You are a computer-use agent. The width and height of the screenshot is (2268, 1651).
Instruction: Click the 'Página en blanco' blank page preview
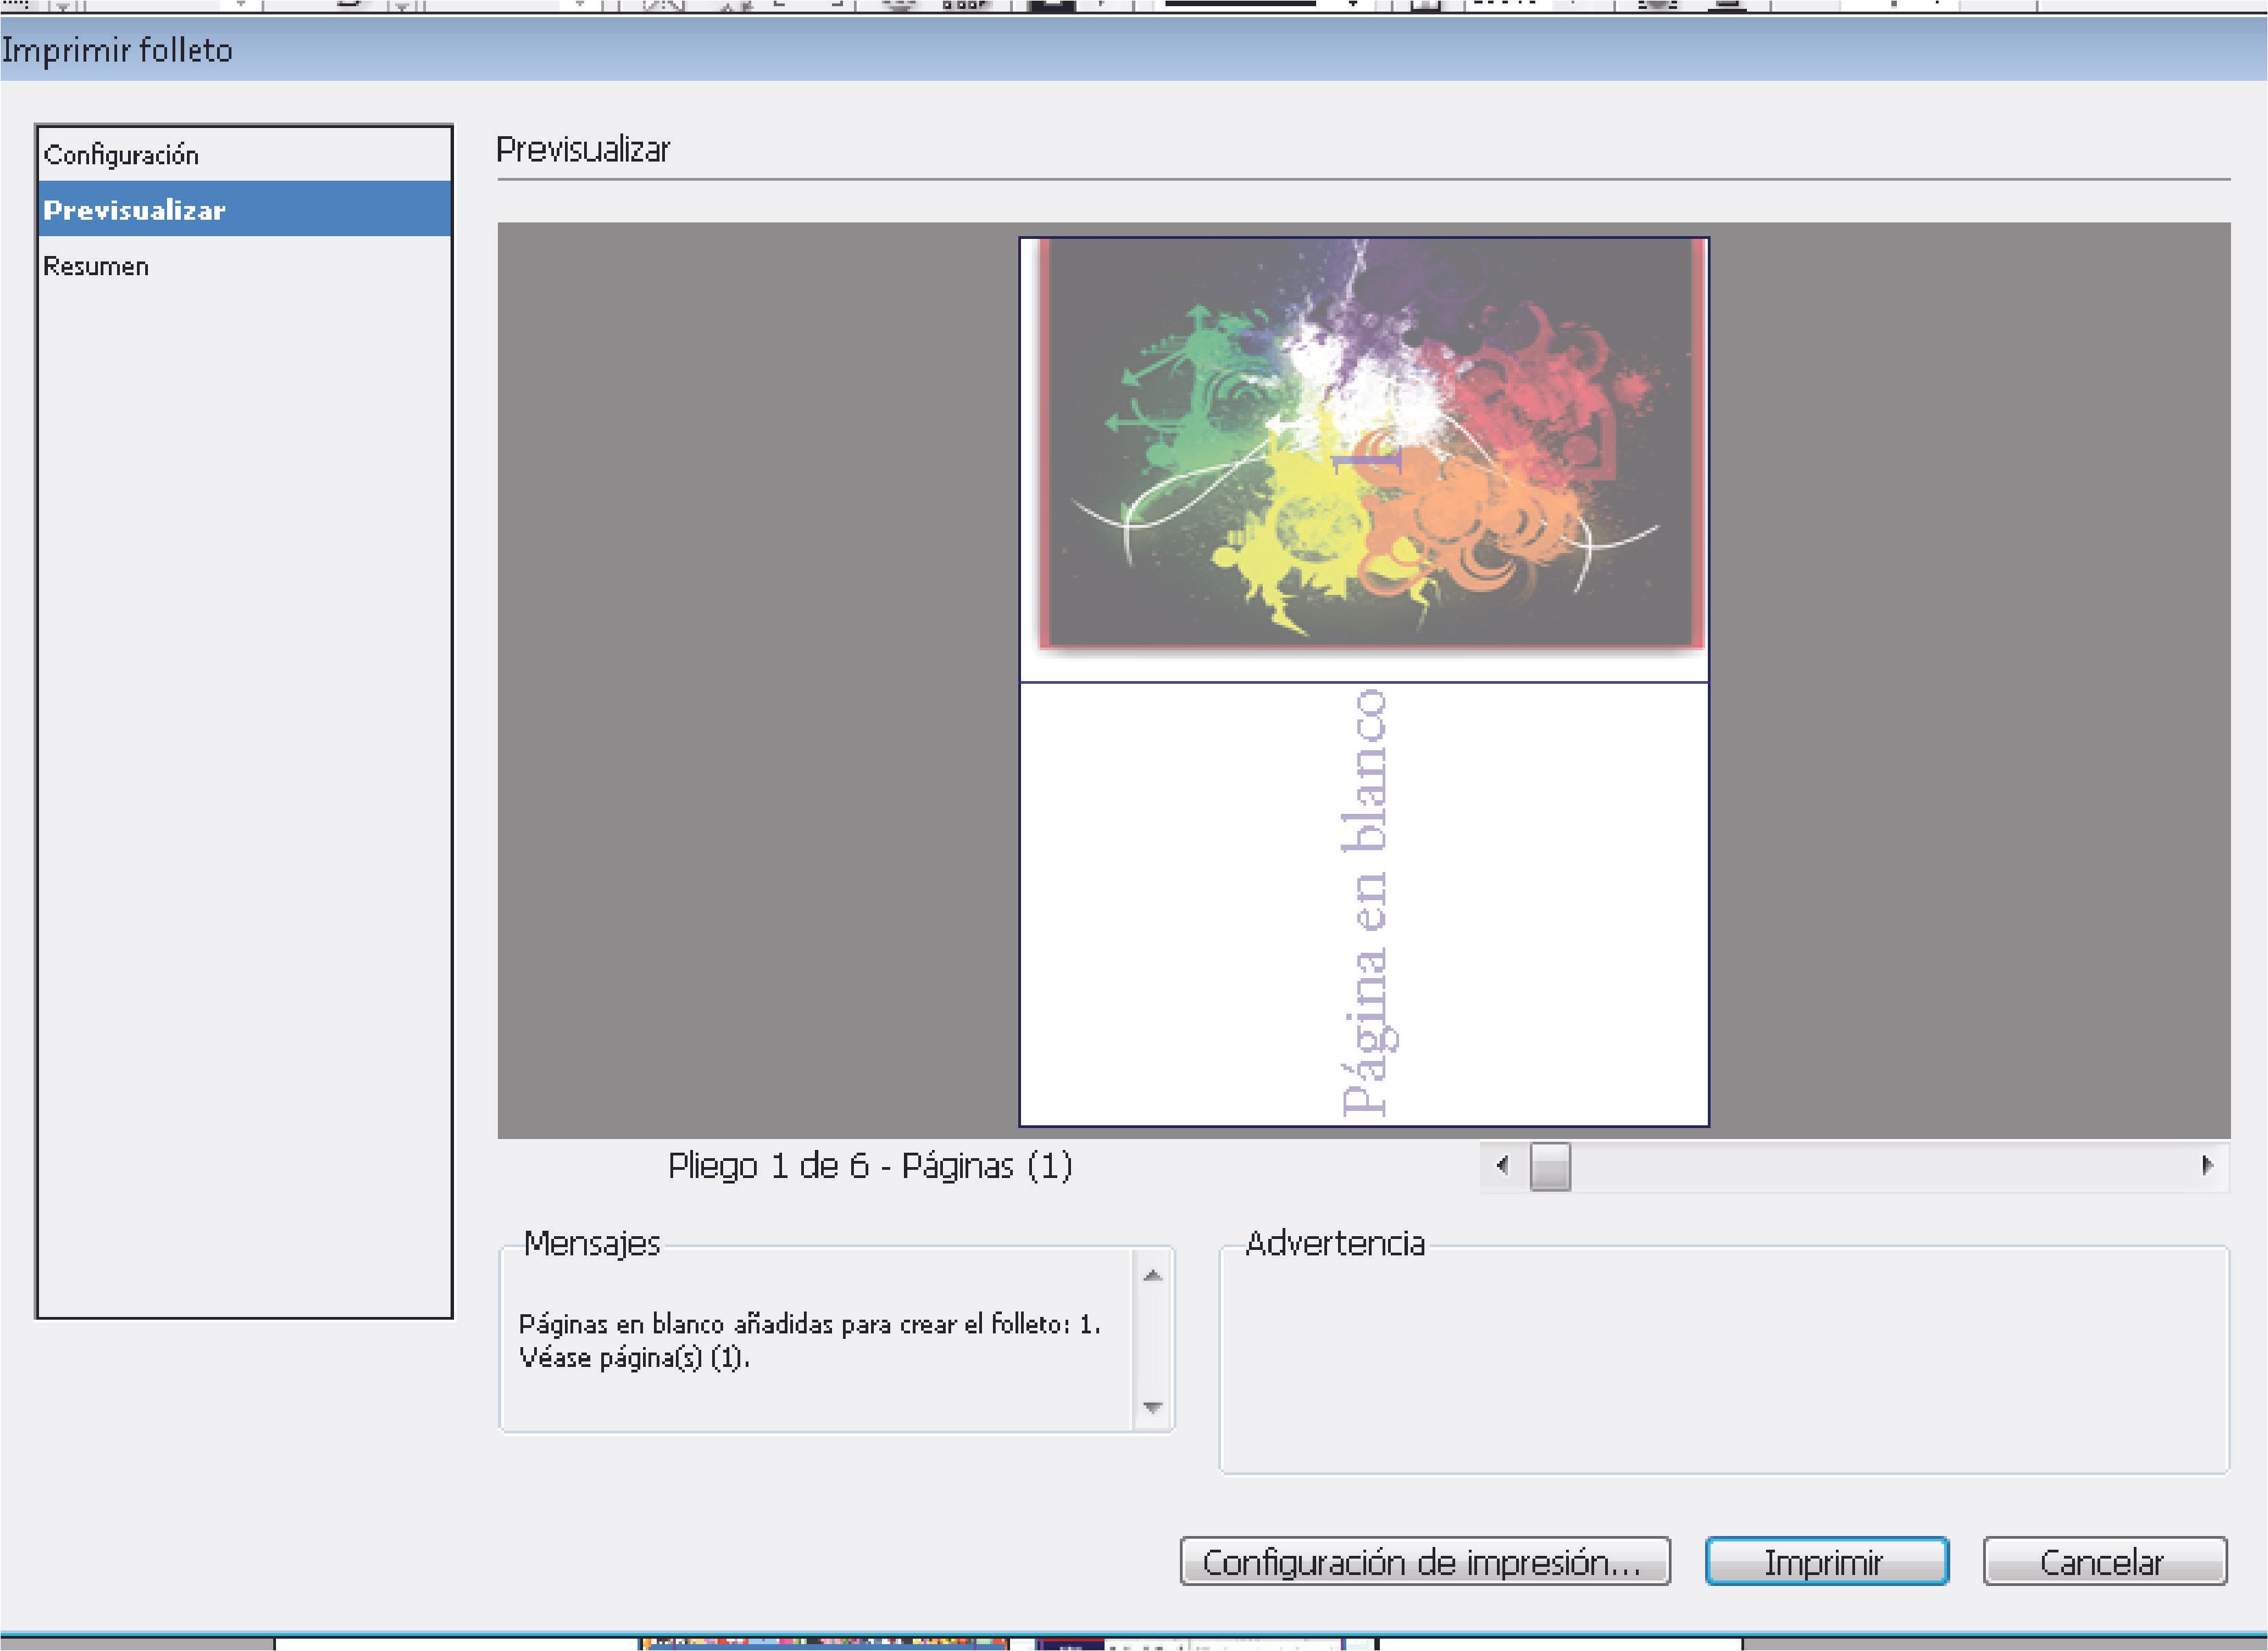[x=1364, y=904]
